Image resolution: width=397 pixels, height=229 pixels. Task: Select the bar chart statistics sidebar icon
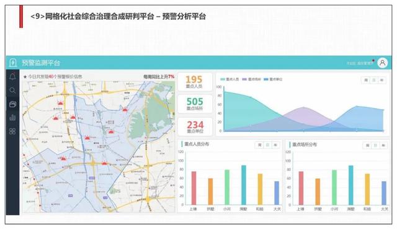12,117
